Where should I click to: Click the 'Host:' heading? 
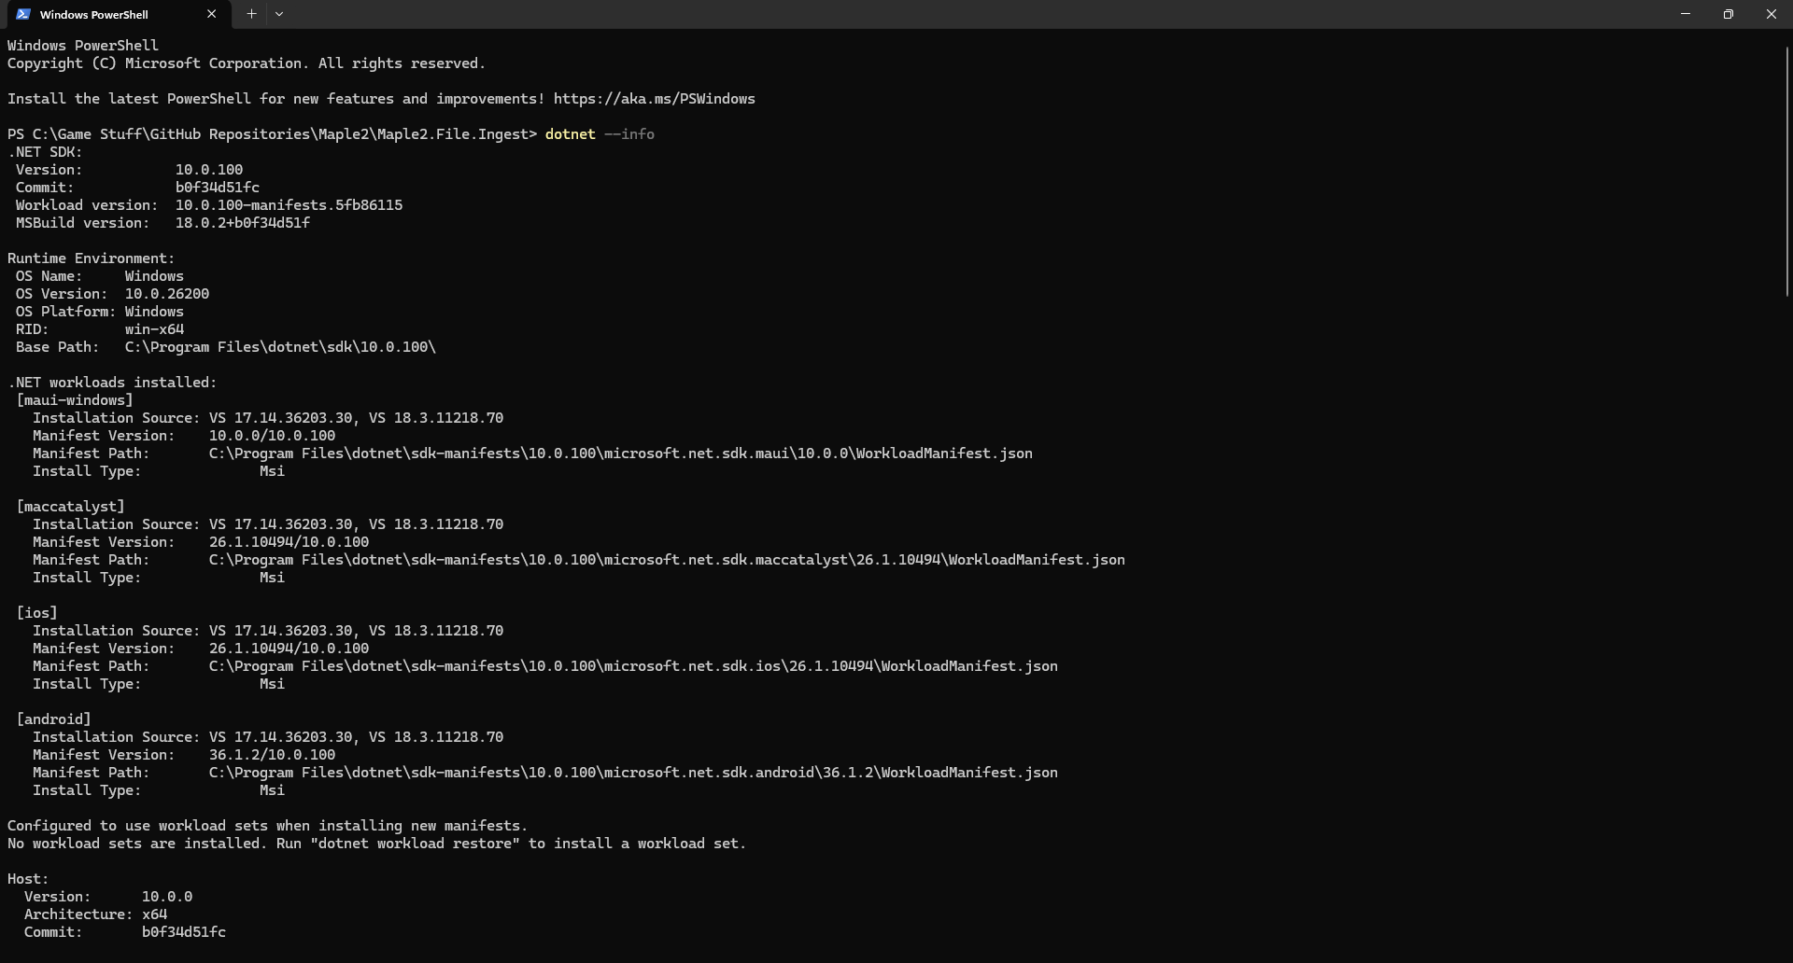point(28,879)
